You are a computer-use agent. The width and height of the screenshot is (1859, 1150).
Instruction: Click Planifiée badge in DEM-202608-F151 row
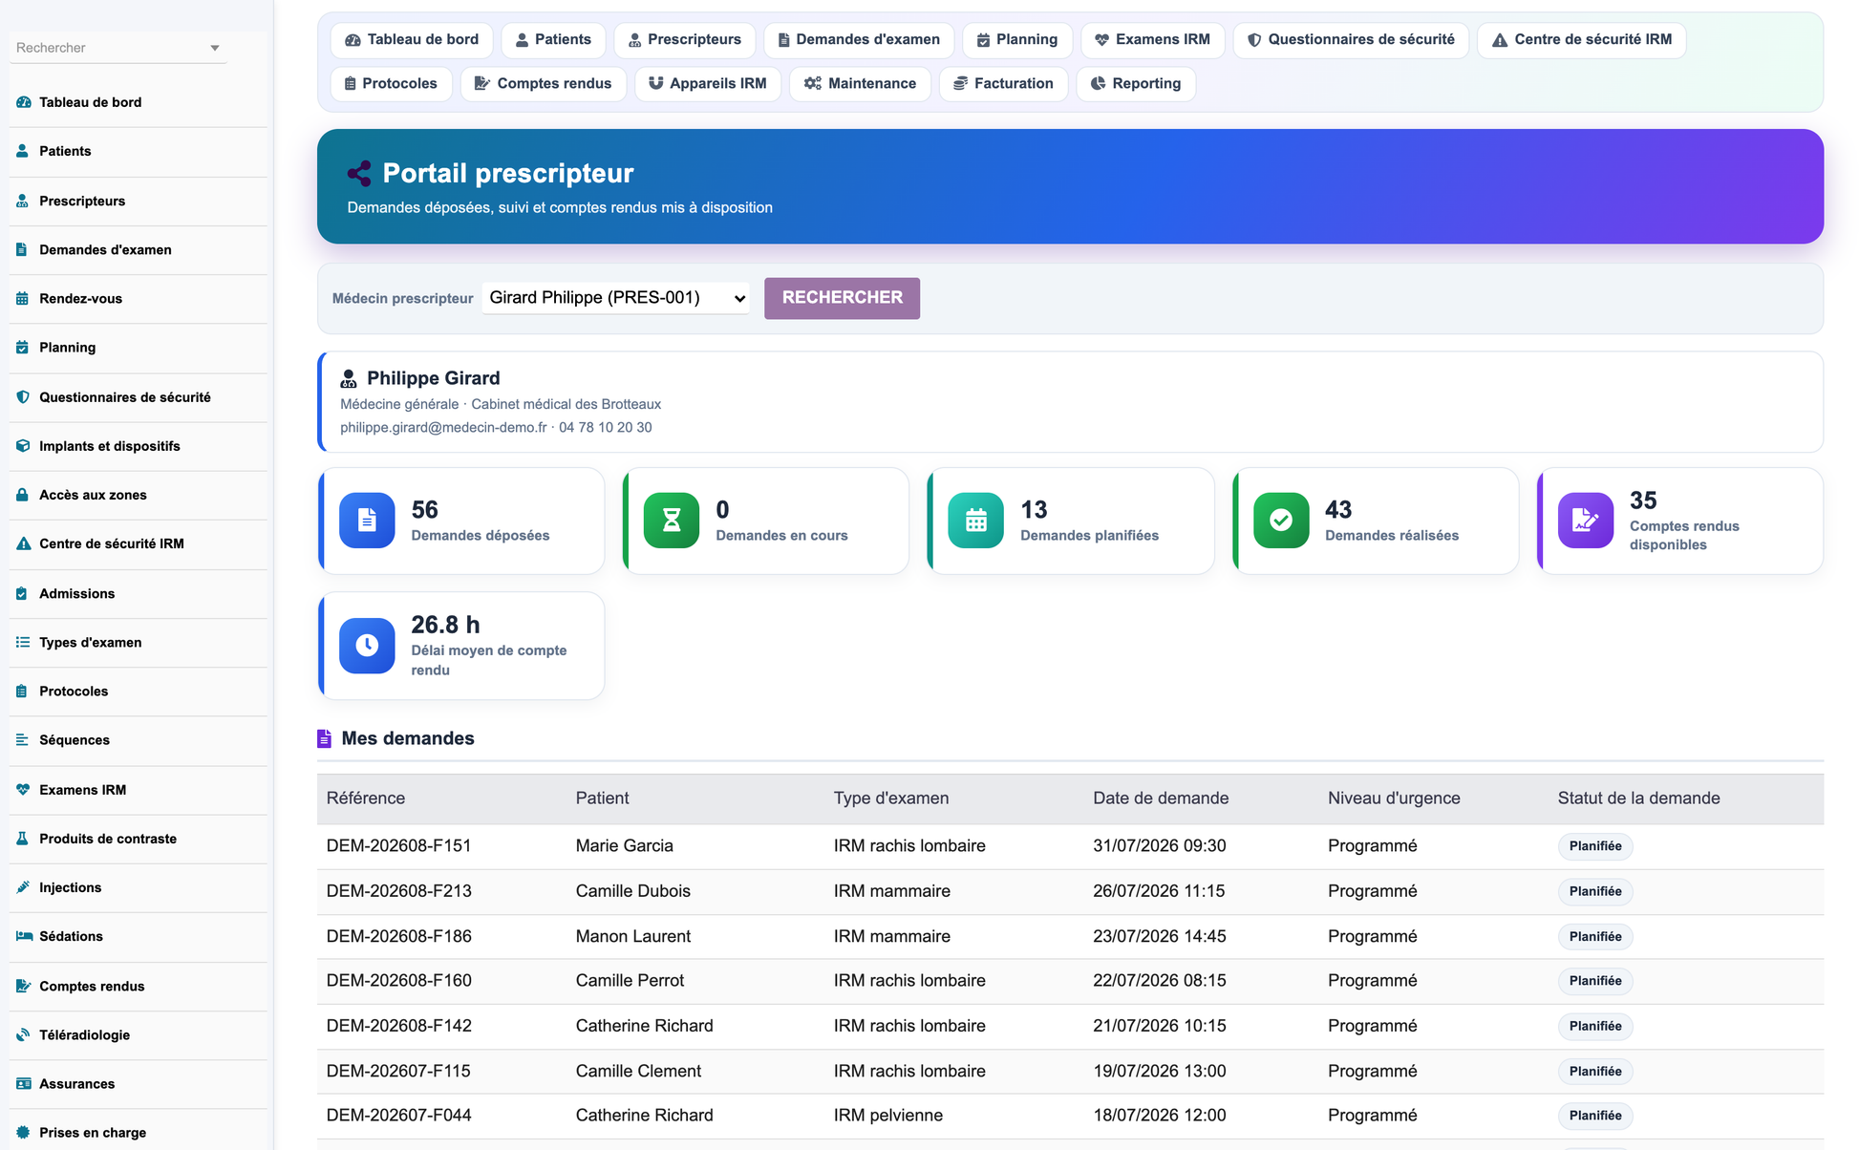(x=1595, y=846)
